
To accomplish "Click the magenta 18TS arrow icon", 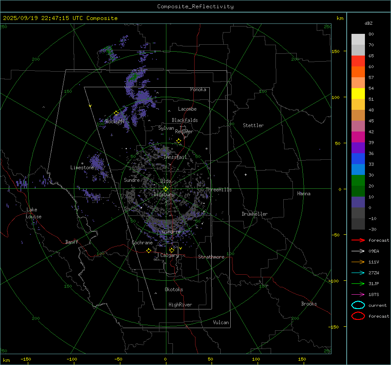I will pyautogui.click(x=358, y=294).
